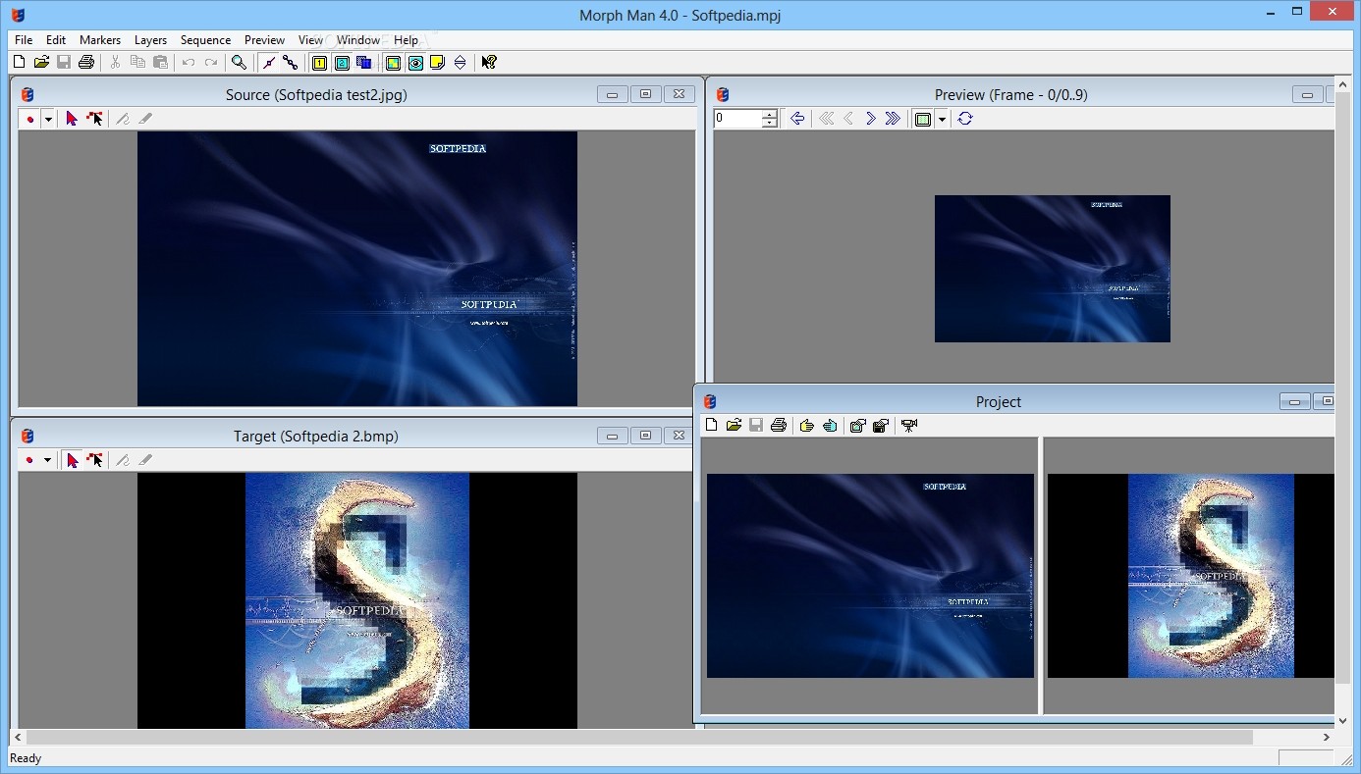Viewport: 1361px width, 774px height.
Task: Toggle the eye visibility icon in main toolbar
Action: pyautogui.click(x=415, y=63)
